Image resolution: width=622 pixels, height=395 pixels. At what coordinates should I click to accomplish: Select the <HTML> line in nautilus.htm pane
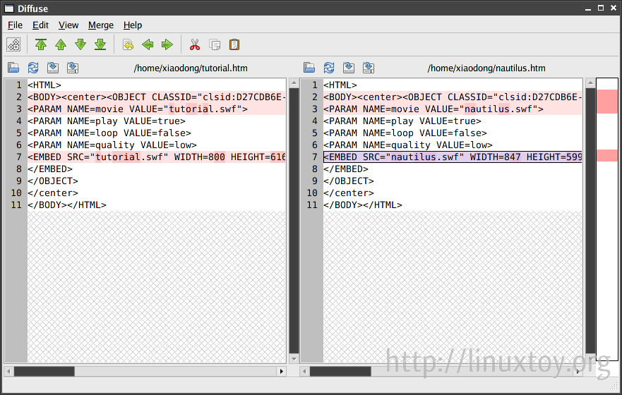pos(453,85)
